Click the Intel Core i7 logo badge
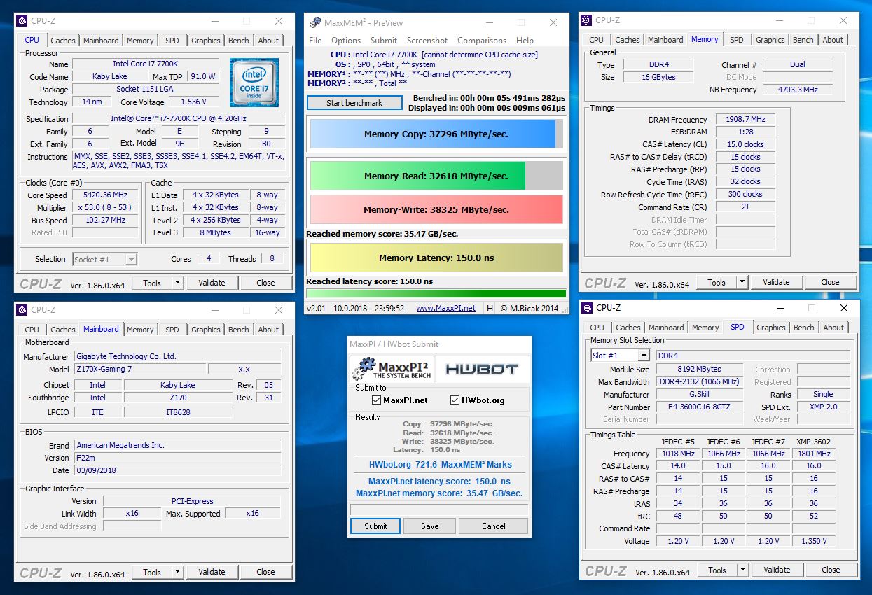This screenshot has height=595, width=872. point(254,83)
